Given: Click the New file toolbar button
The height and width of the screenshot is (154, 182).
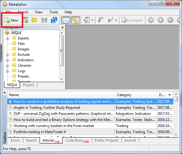Looking at the screenshot, I should (11, 20).
